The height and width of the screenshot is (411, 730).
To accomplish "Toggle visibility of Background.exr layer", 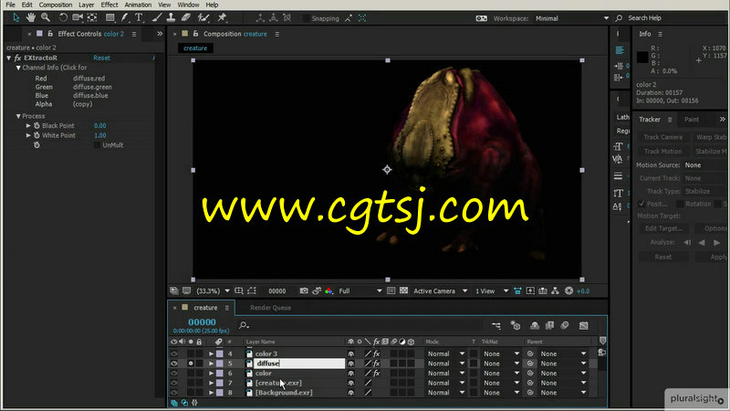I will 174,393.
